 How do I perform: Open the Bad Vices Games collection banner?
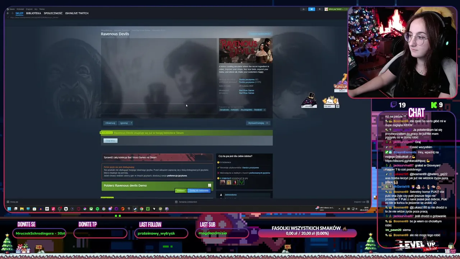click(157, 157)
